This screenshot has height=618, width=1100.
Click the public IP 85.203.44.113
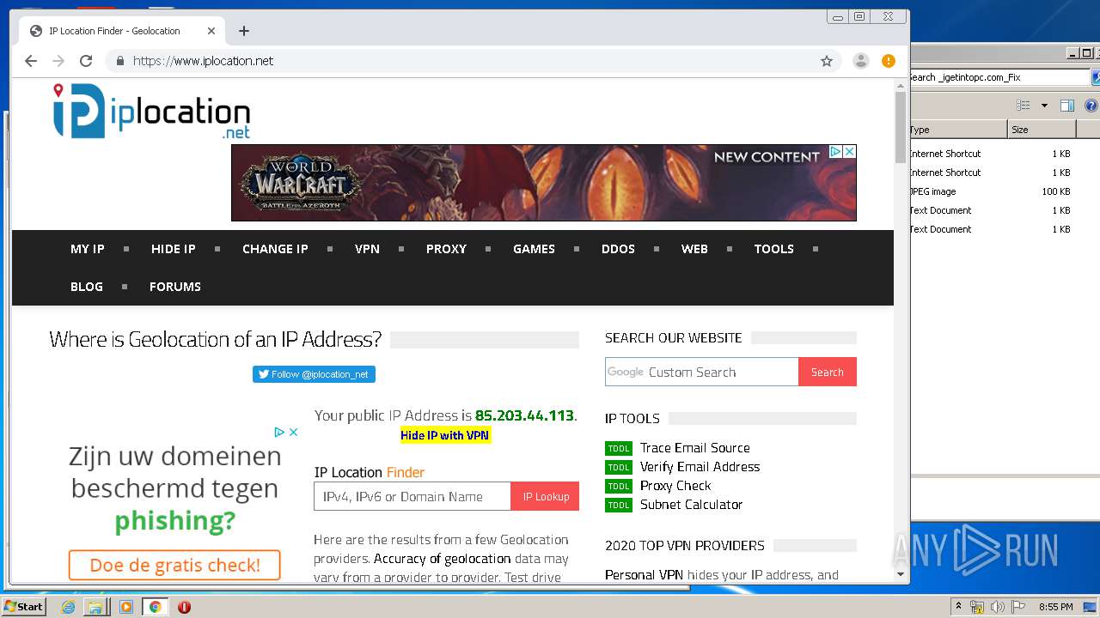(x=524, y=415)
